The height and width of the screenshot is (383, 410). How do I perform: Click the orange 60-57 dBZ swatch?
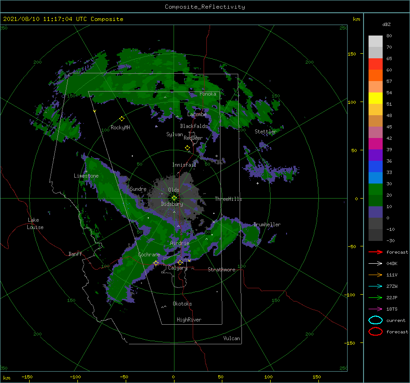tap(375, 75)
